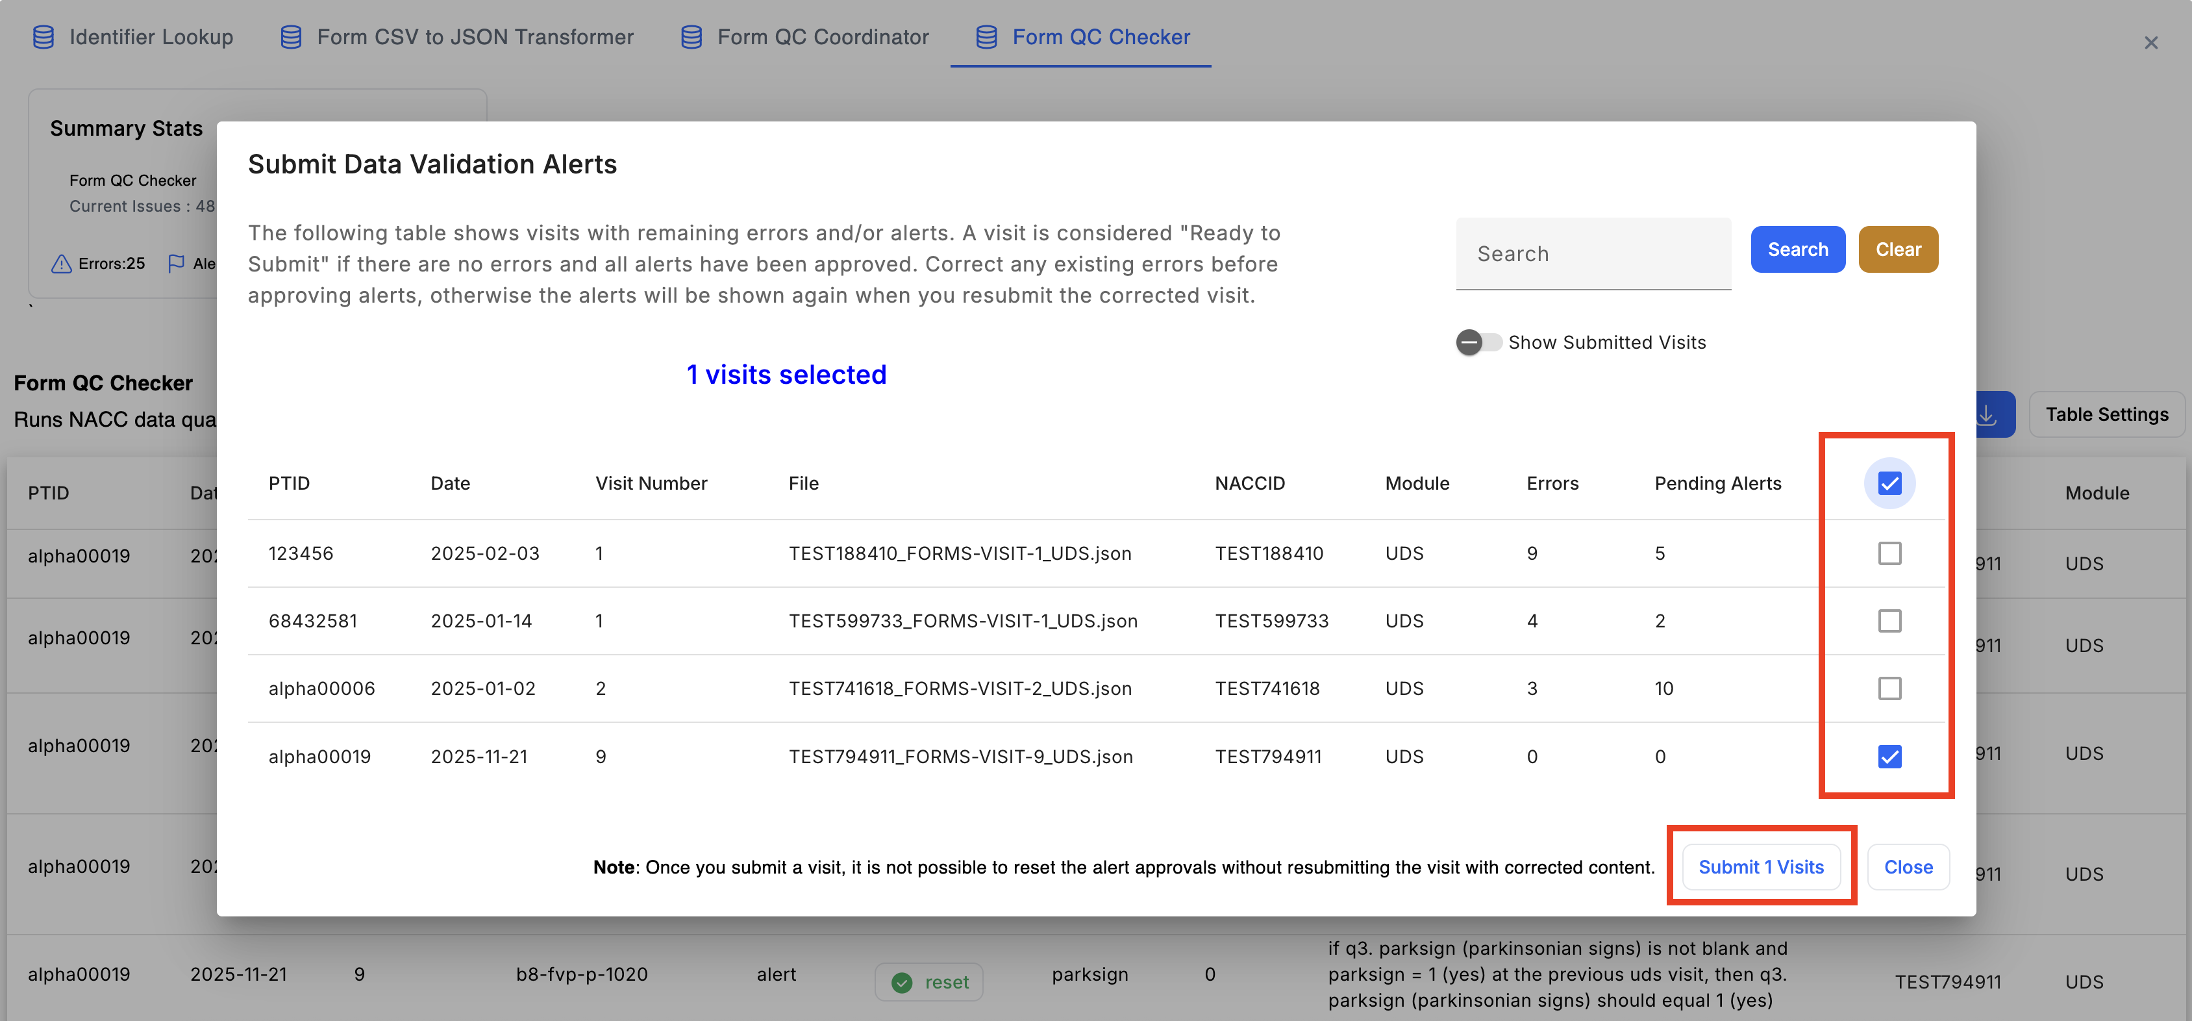The width and height of the screenshot is (2192, 1021).
Task: Click the database icon beside Form QC Coordinator
Action: point(691,36)
